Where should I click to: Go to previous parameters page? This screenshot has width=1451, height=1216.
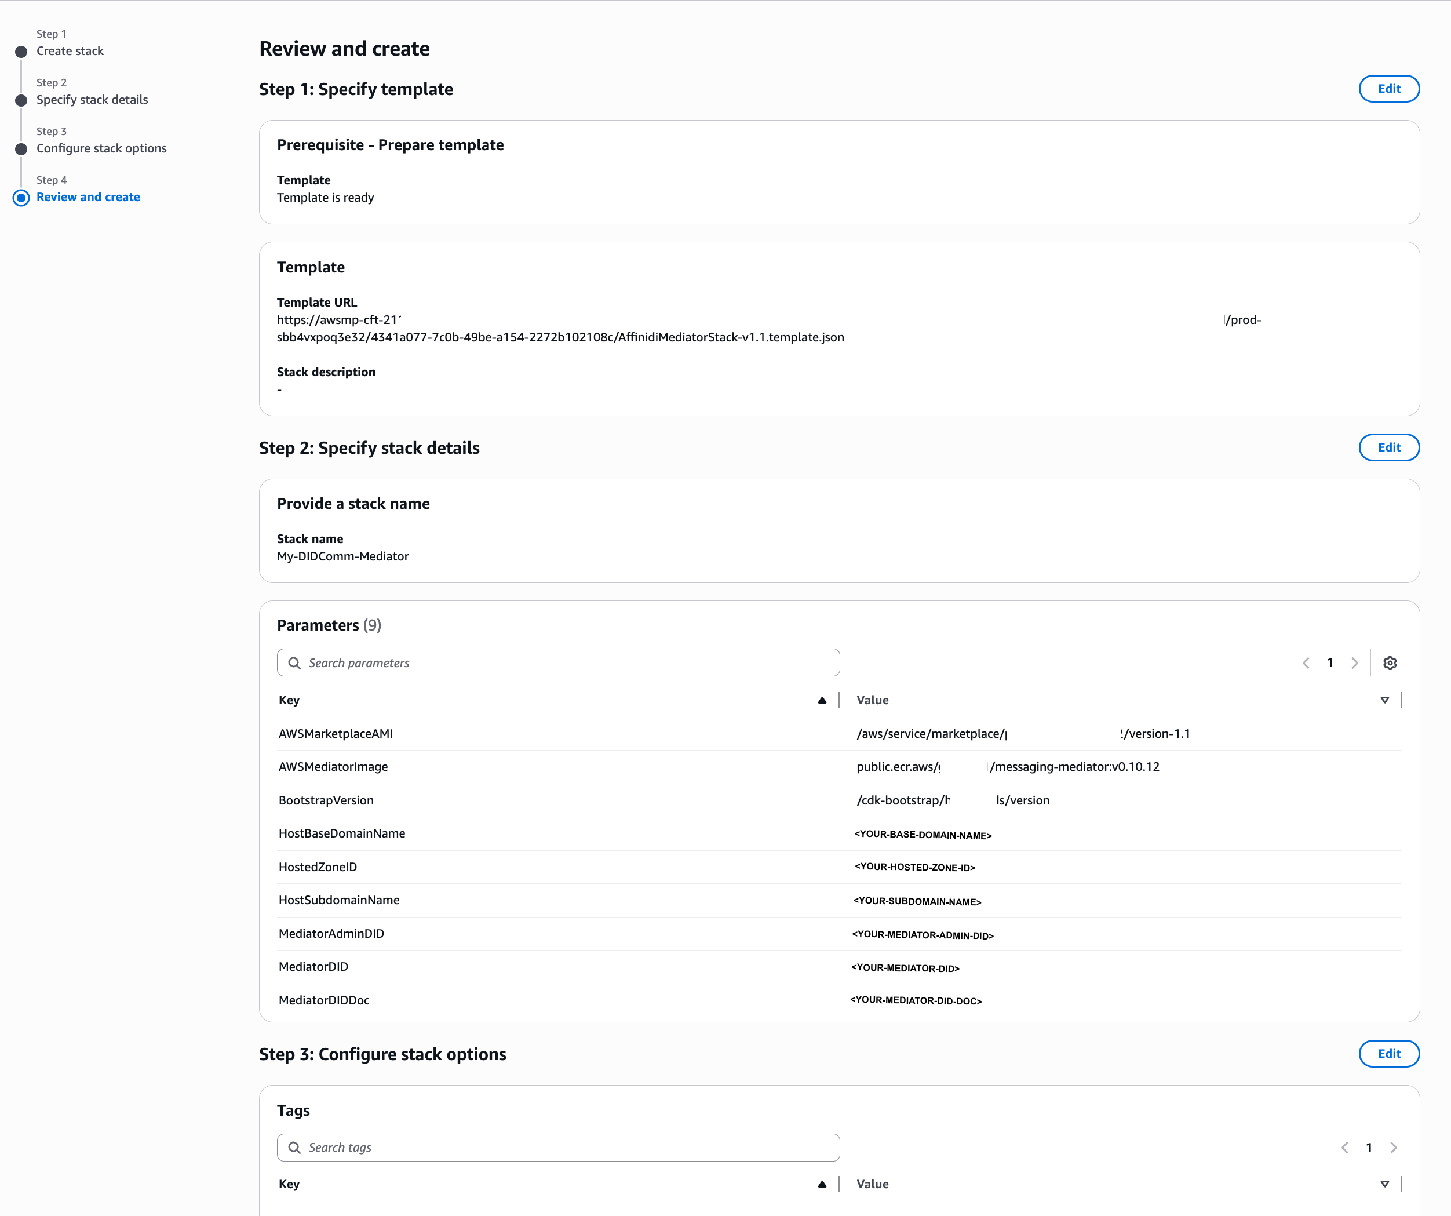1306,662
